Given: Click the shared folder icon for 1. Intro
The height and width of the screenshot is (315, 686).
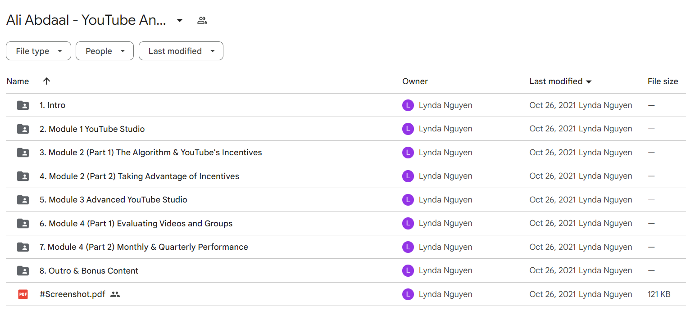Looking at the screenshot, I should (23, 105).
